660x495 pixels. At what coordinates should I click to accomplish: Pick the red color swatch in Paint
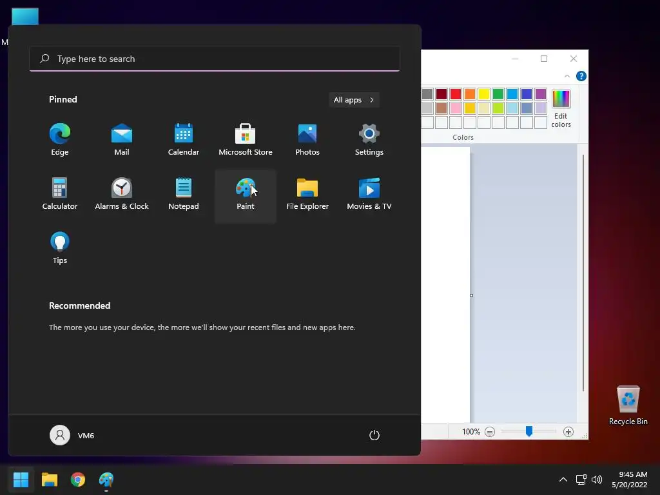(456, 94)
